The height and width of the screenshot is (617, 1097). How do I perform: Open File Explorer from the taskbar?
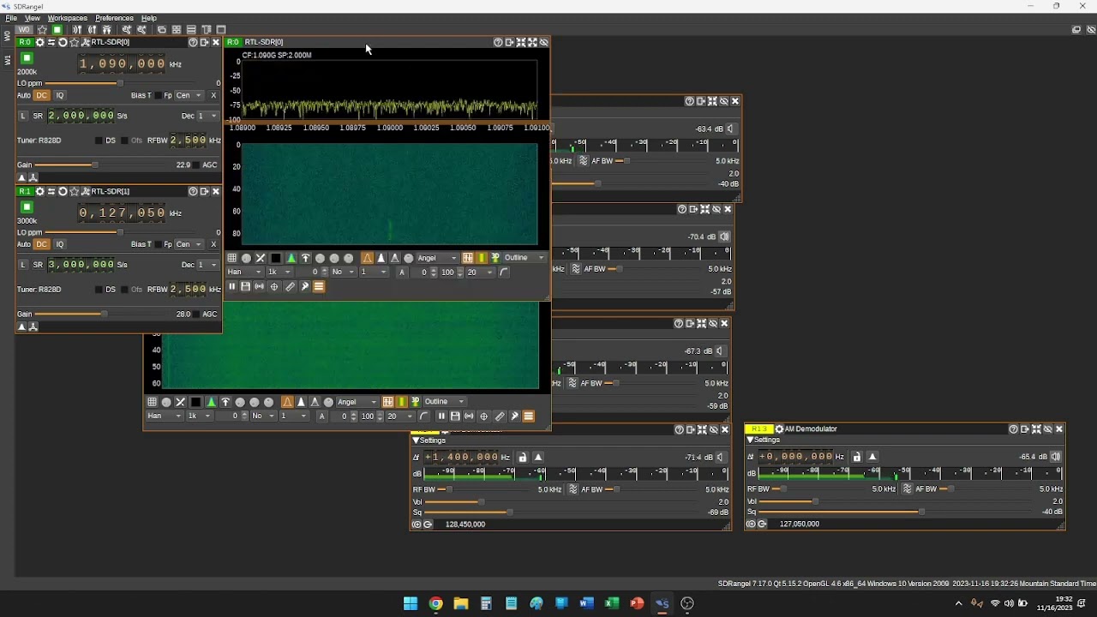click(461, 603)
